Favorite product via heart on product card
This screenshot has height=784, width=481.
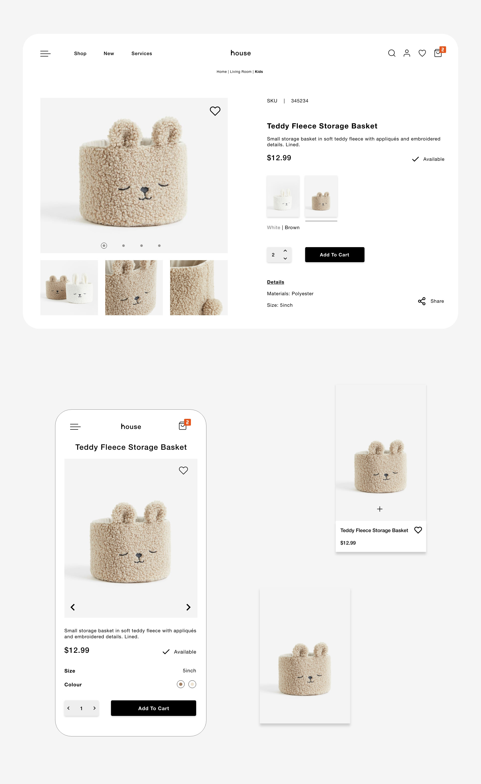(x=418, y=530)
